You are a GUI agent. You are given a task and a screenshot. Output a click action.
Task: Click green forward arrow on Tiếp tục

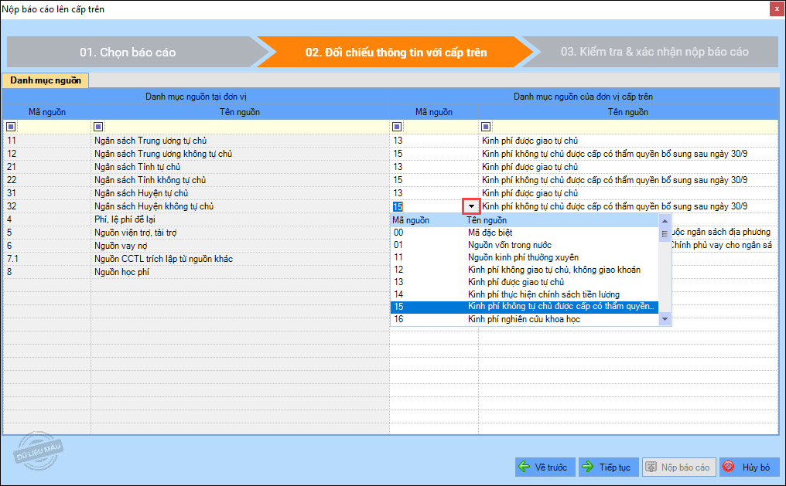587,467
